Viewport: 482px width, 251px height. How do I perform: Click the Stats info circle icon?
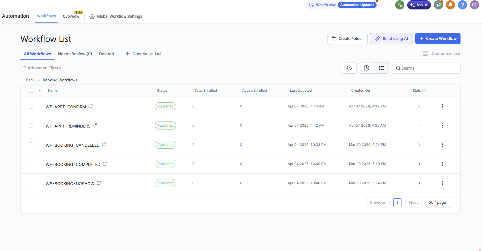click(x=424, y=91)
